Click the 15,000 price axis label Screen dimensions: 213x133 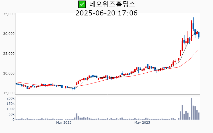click(9, 93)
